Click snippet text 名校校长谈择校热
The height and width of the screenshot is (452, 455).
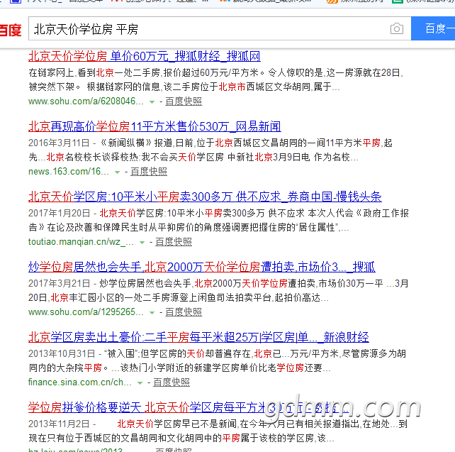102,157
